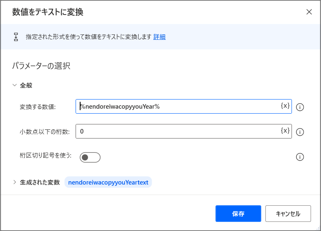Viewport: 321px width, 231px height.
Task: Collapse the 全般 section
Action: (x=15, y=85)
